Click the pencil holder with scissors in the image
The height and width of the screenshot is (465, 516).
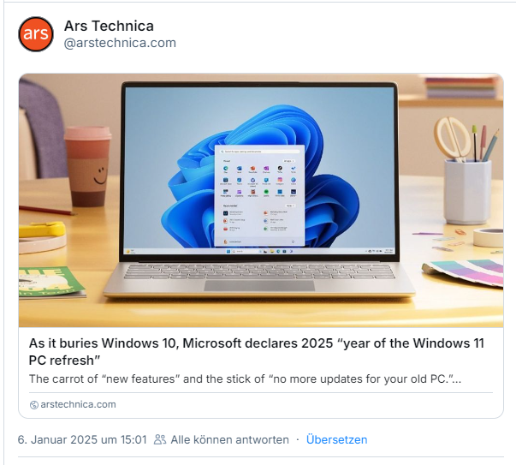(467, 171)
